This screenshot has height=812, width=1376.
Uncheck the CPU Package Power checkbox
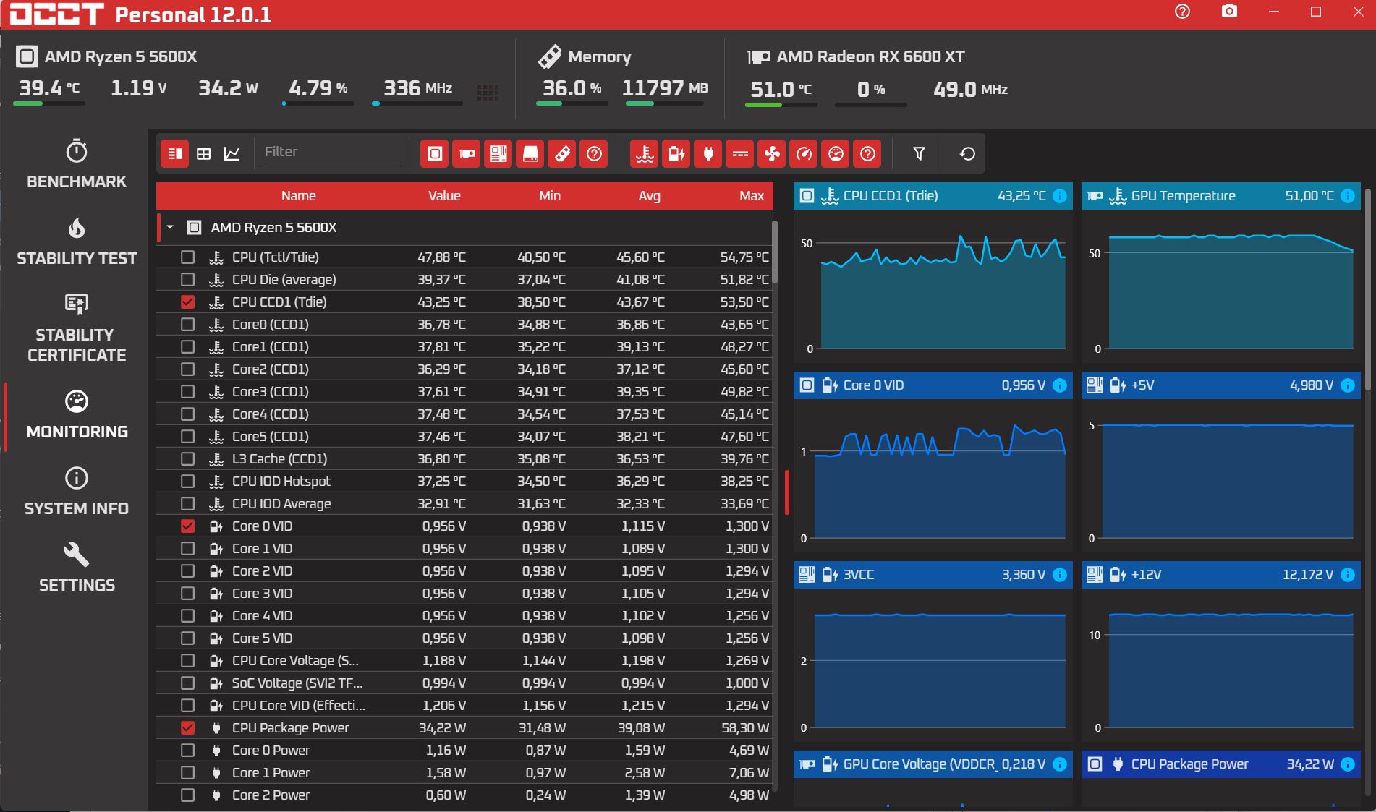pos(188,727)
